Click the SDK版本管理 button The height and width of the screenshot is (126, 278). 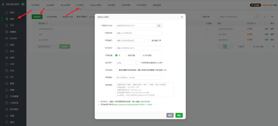[x=51, y=17]
